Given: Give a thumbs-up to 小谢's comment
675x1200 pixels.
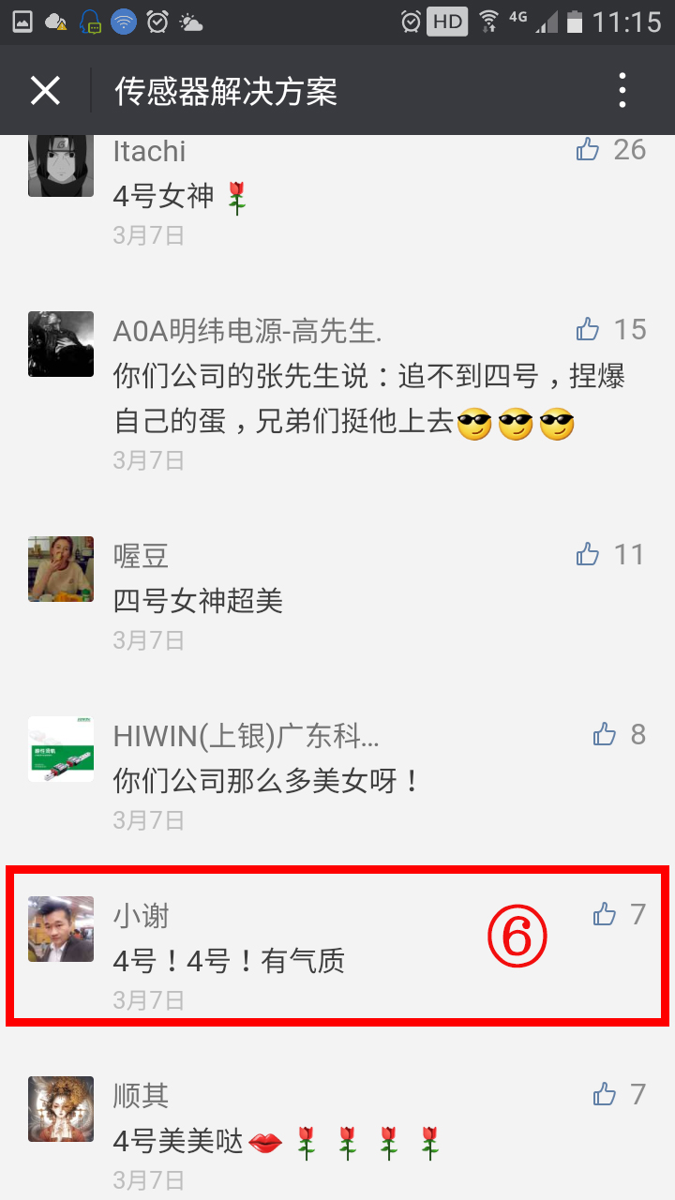Looking at the screenshot, I should pyautogui.click(x=605, y=914).
